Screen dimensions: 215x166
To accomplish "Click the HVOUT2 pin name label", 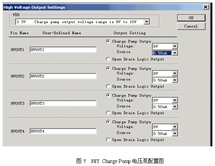I will (x=17, y=76).
